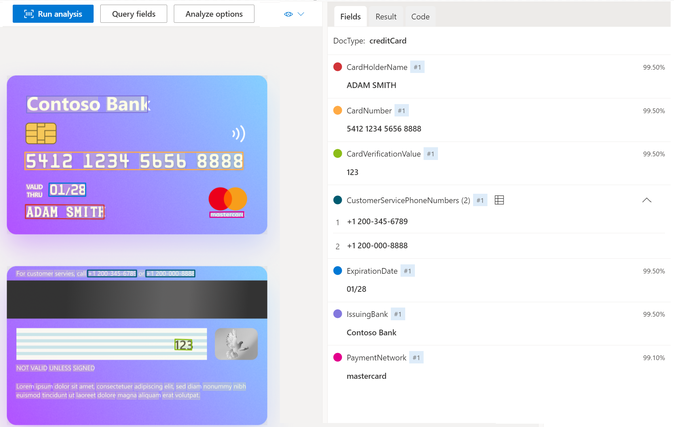Screen dimensions: 674x427
Task: Click the Run analysis button
Action: pyautogui.click(x=52, y=13)
